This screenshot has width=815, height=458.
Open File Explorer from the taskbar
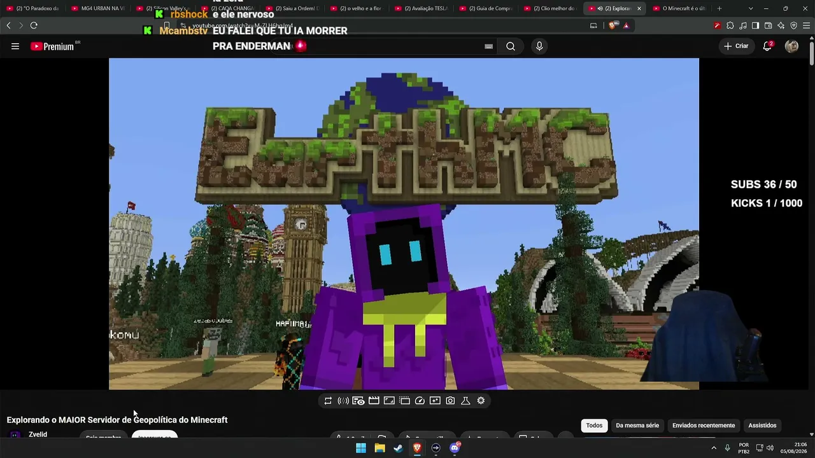click(379, 448)
